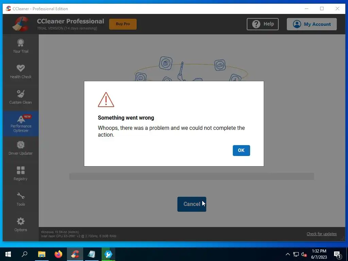Show hidden system tray icons
348x261 pixels.
tap(288, 254)
